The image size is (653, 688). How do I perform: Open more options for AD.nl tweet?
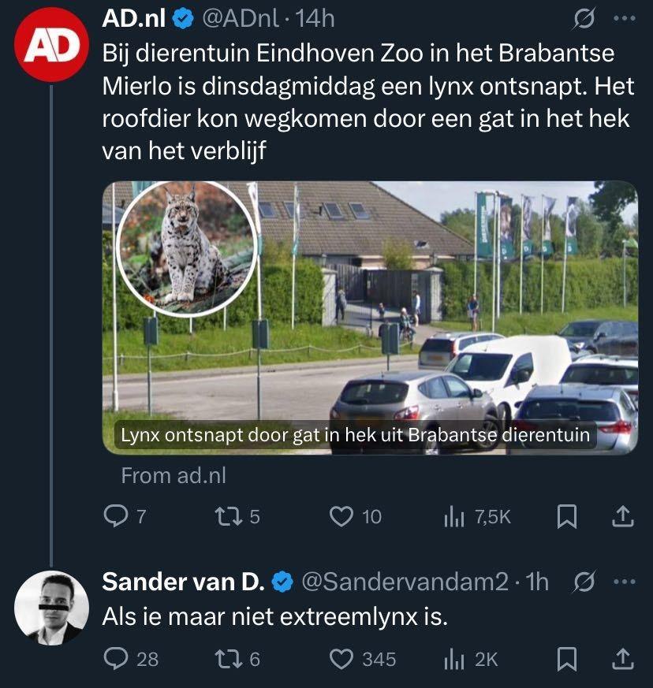click(x=625, y=18)
